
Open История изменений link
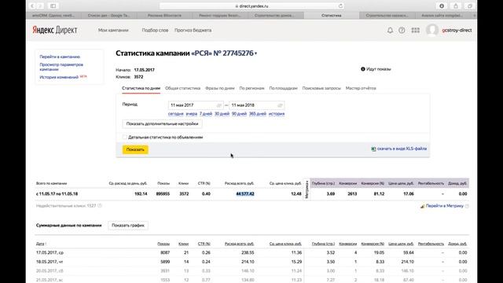coord(59,77)
